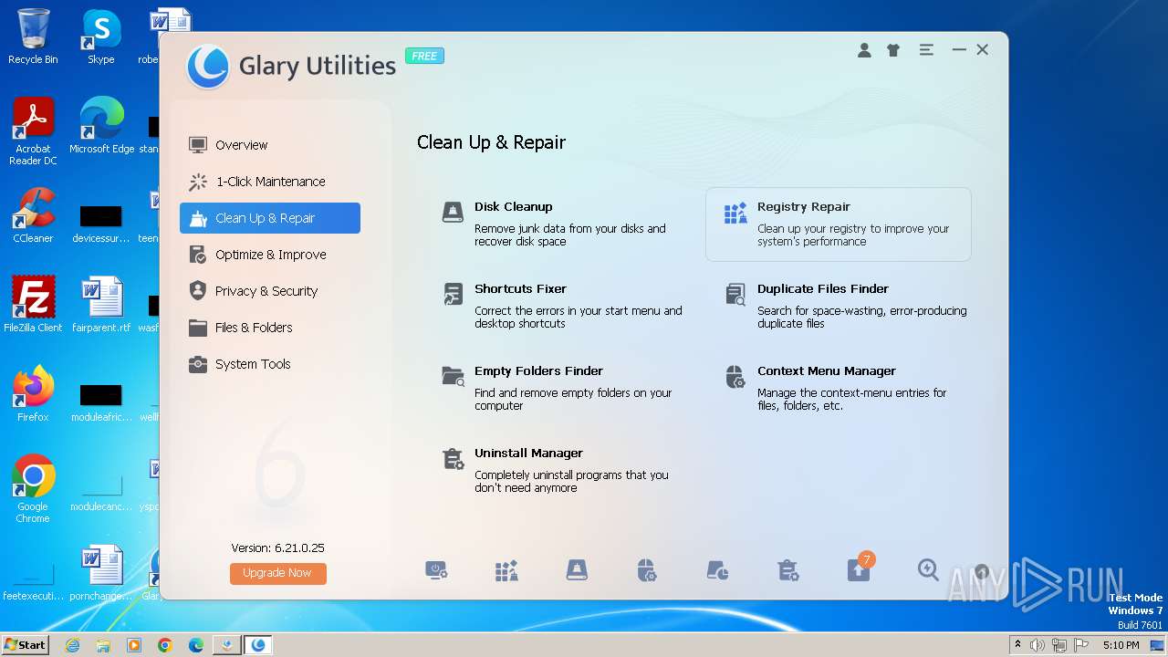This screenshot has height=657, width=1168.
Task: Click the quick search magnifier icon in bottom toolbar
Action: click(x=928, y=570)
